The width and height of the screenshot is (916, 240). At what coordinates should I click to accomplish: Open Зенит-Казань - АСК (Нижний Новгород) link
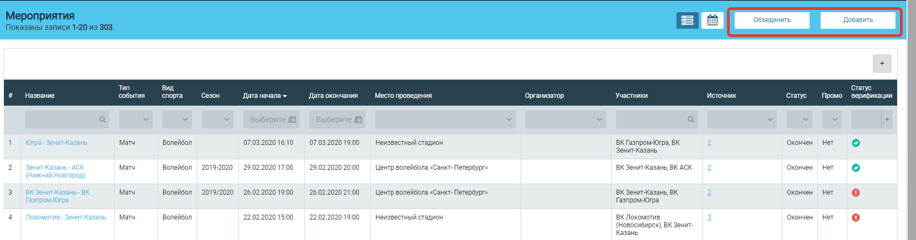(x=55, y=171)
